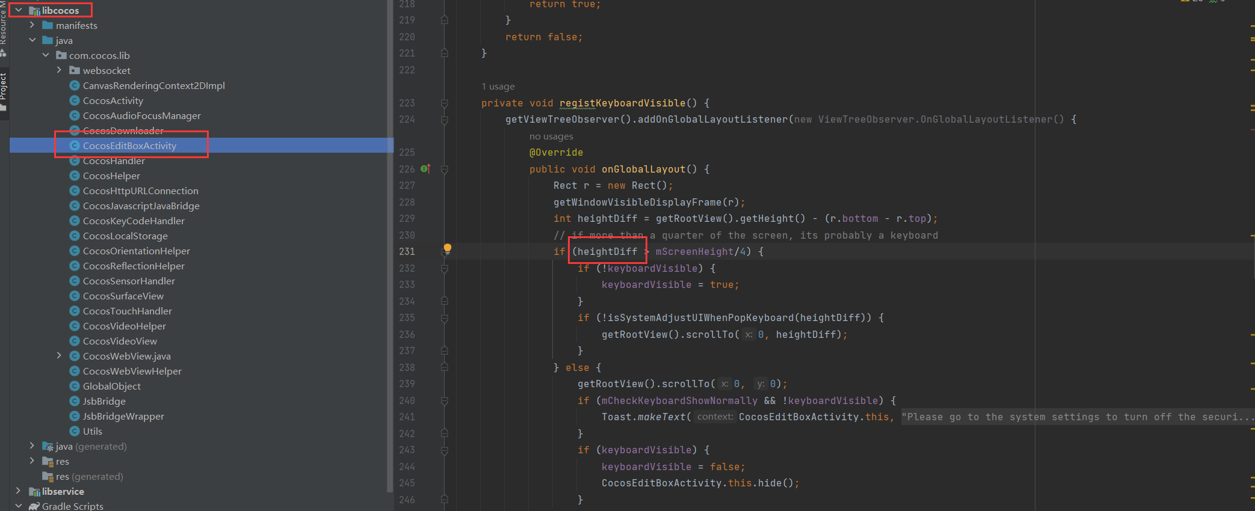Open CocosSensorHandler class

click(129, 281)
